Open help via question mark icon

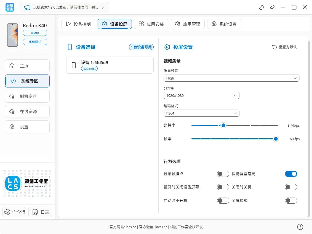(x=300, y=227)
